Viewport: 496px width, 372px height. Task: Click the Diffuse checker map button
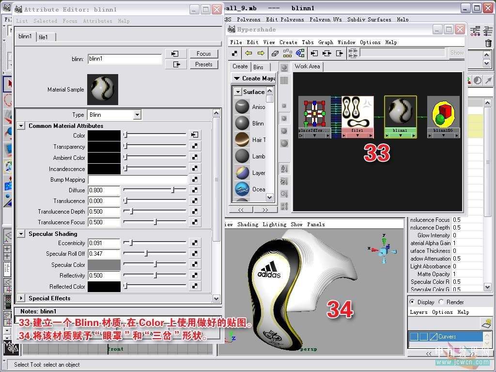click(195, 190)
